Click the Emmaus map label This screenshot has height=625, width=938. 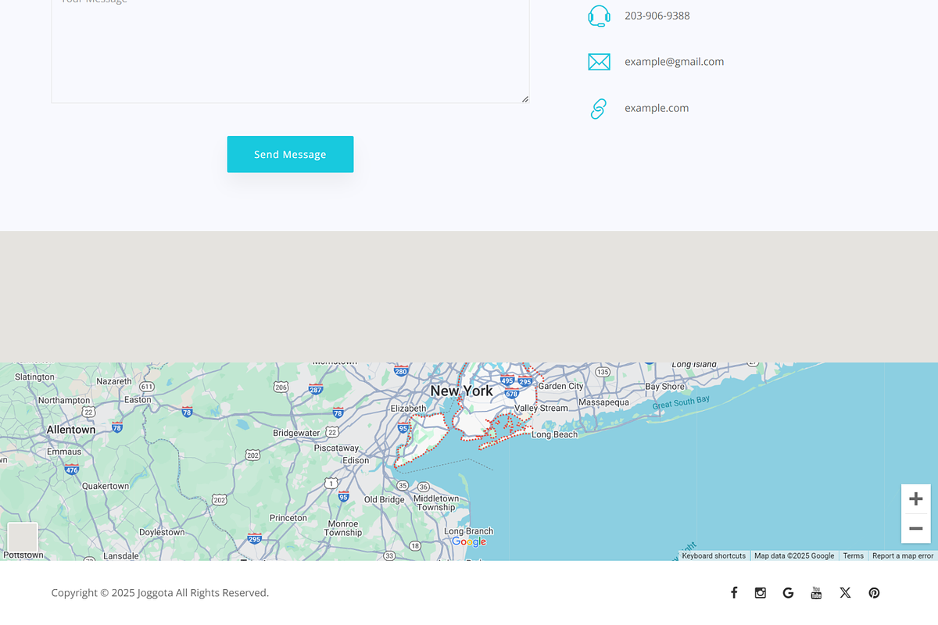coord(64,452)
